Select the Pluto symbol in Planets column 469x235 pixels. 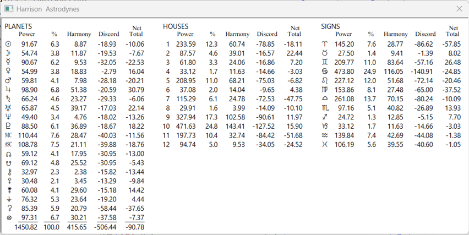pyautogui.click(x=8, y=126)
